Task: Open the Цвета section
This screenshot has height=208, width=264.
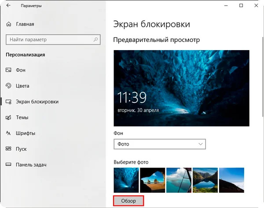Action: 22,86
